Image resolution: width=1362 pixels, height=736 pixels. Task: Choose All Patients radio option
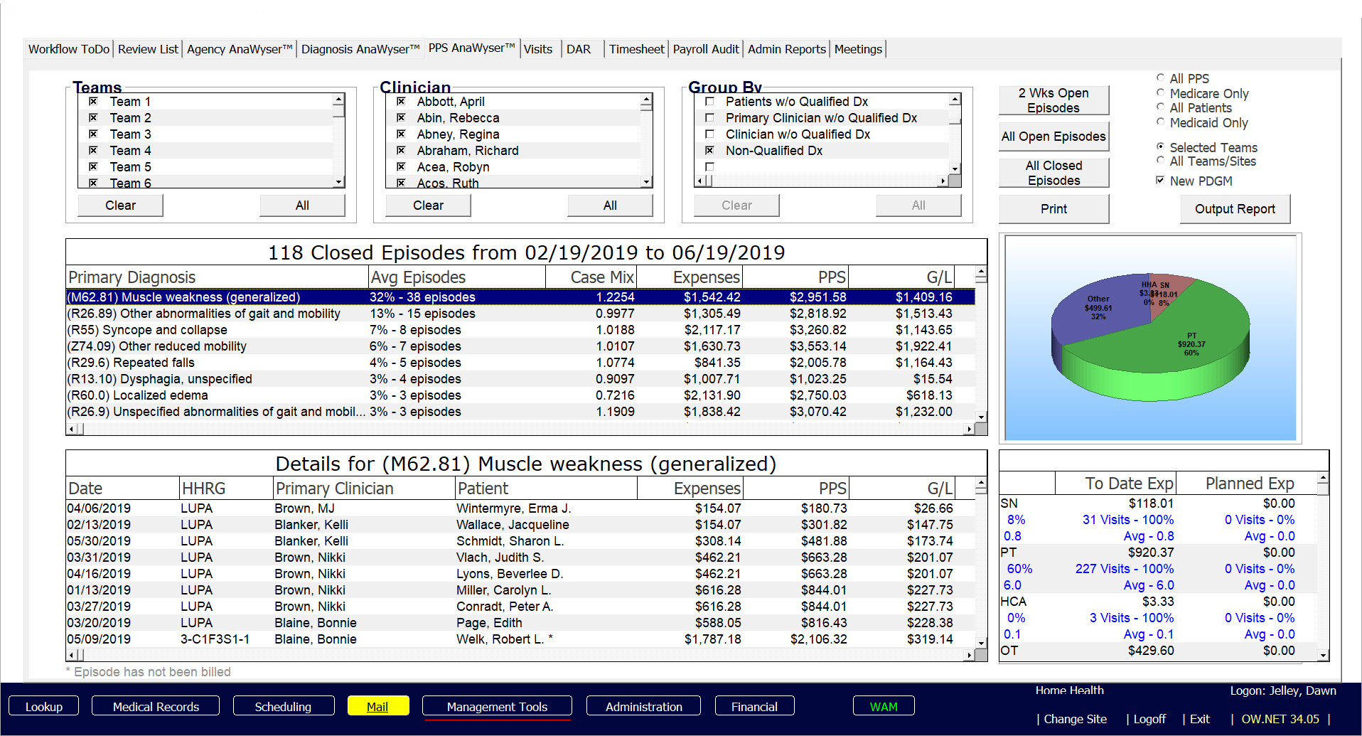pyautogui.click(x=1160, y=107)
